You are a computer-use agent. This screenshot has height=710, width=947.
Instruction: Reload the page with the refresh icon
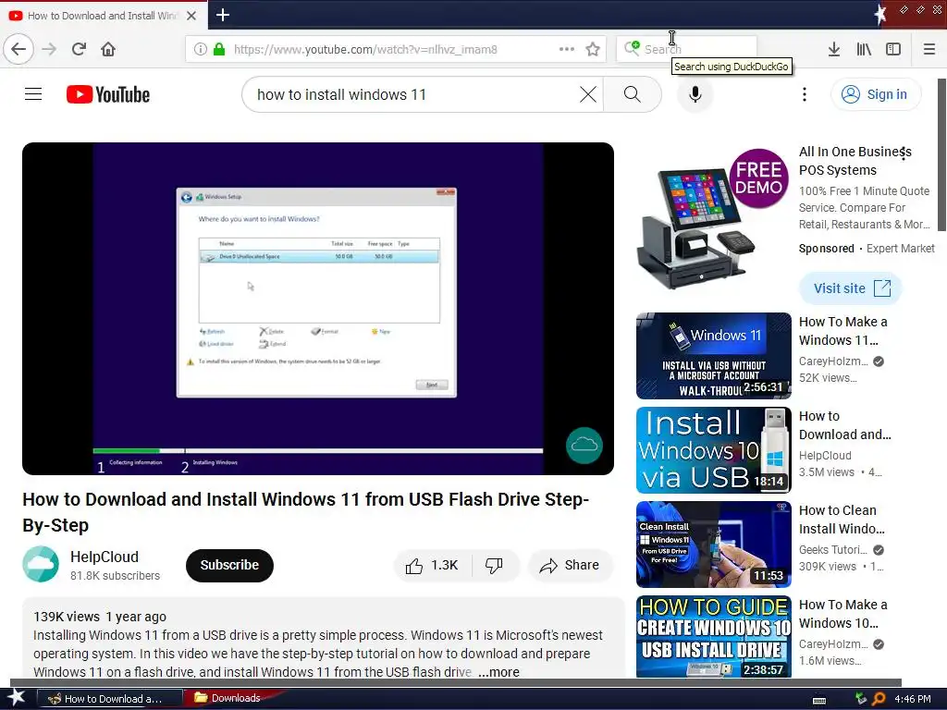coord(79,49)
